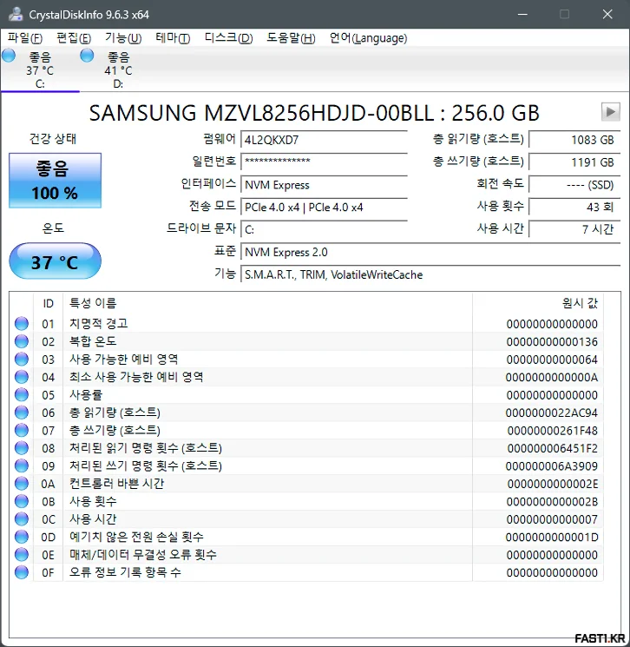Select raw value 000000006451F2
630x647 pixels.
[x=553, y=448]
